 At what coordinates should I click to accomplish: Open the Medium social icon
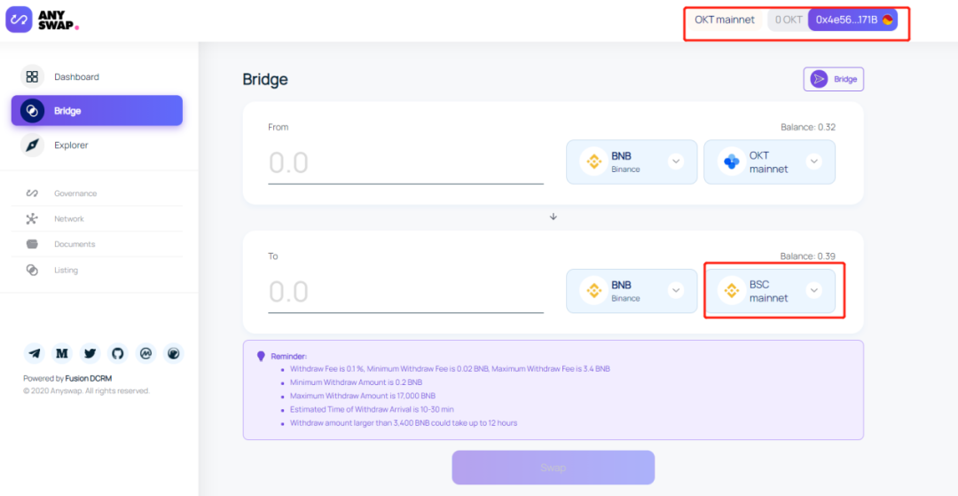click(62, 353)
